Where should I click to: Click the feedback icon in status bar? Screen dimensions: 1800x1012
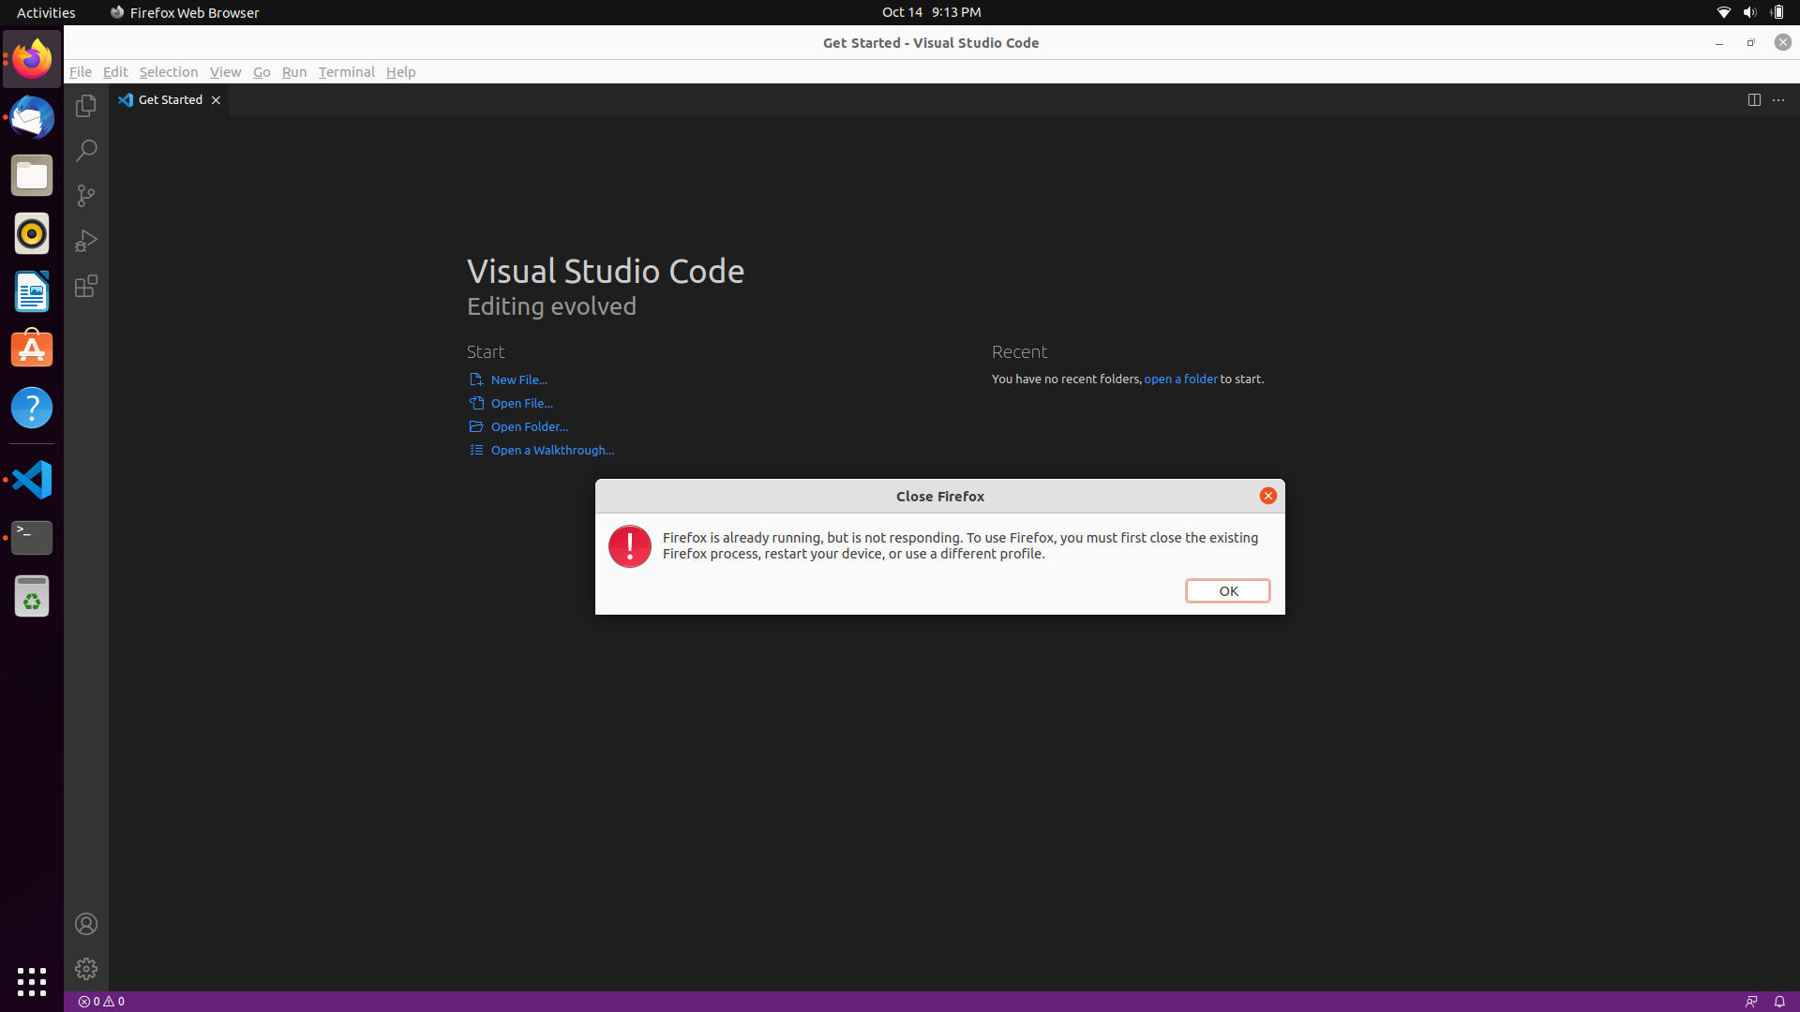click(x=1751, y=1002)
